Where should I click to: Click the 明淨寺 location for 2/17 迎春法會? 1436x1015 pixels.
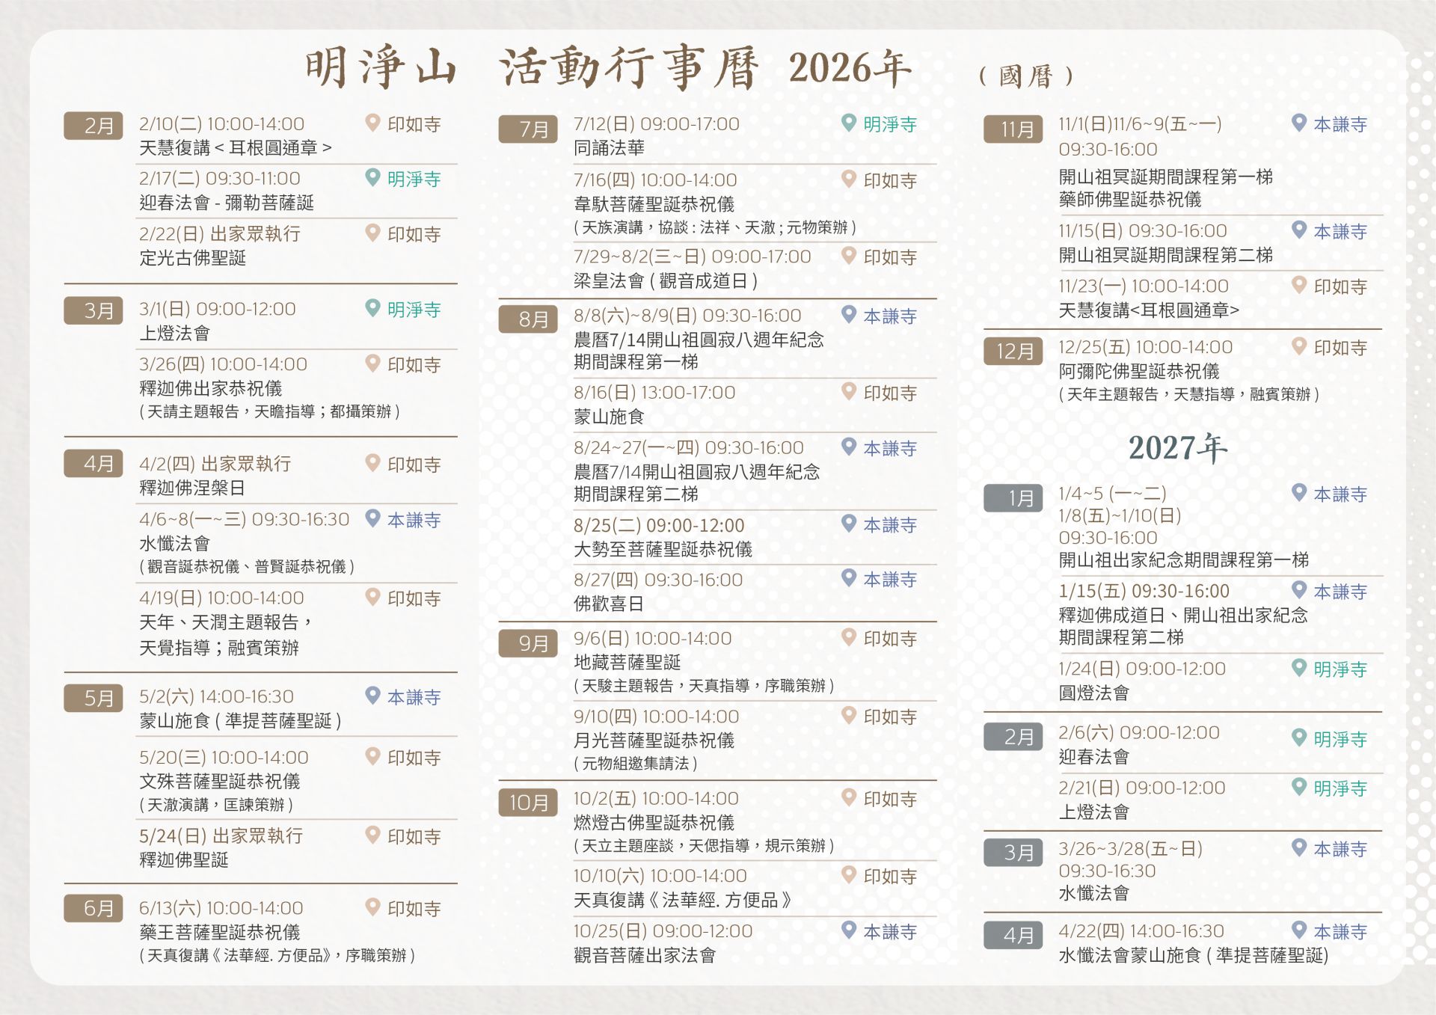point(414,179)
